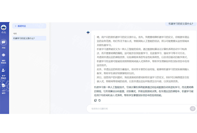
Task: Click the robot avatar beside the reply
Action: pyautogui.click(x=88, y=32)
